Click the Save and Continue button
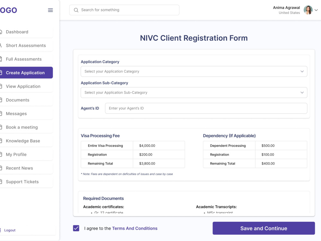This screenshot has height=241, width=321. 264,228
